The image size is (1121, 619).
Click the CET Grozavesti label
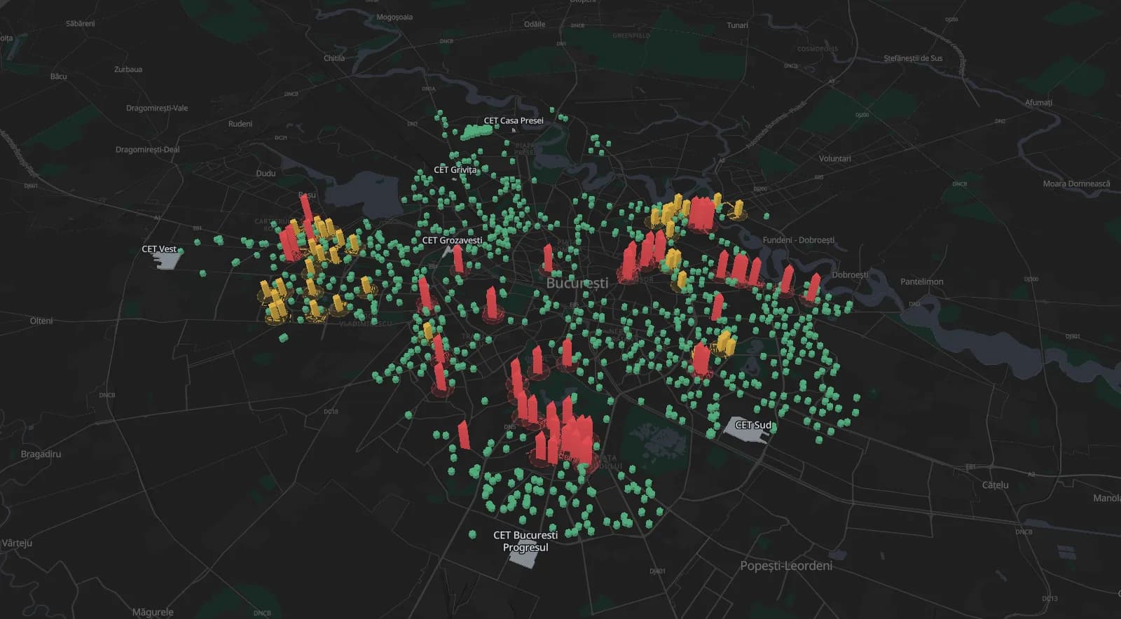[452, 240]
